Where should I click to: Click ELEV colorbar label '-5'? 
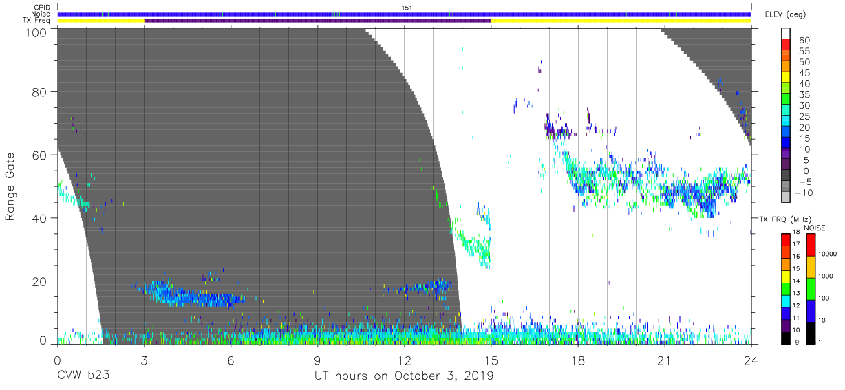click(804, 182)
